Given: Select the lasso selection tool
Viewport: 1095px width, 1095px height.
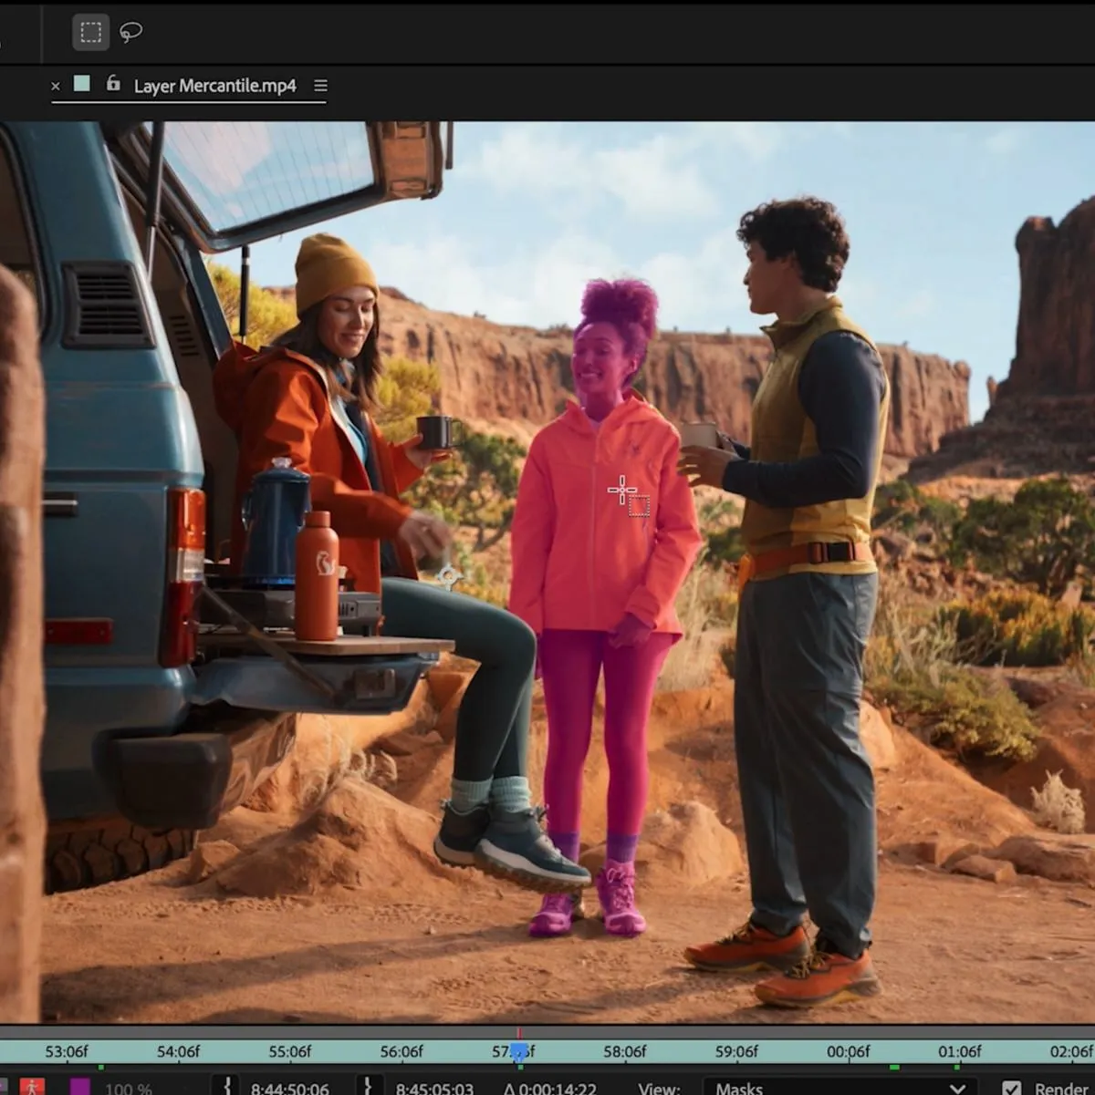Looking at the screenshot, I should click(x=131, y=33).
